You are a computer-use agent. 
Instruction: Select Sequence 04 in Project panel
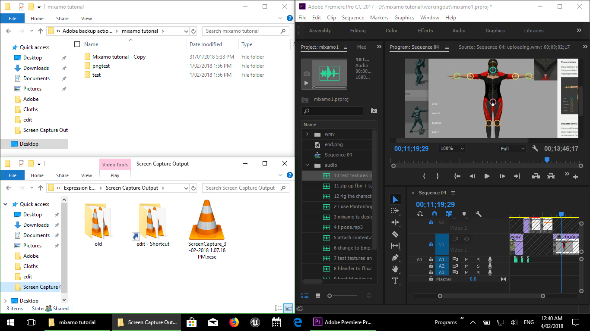pos(339,155)
